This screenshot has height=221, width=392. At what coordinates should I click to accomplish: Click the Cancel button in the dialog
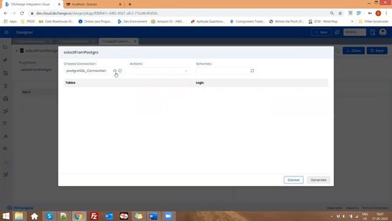(x=293, y=180)
